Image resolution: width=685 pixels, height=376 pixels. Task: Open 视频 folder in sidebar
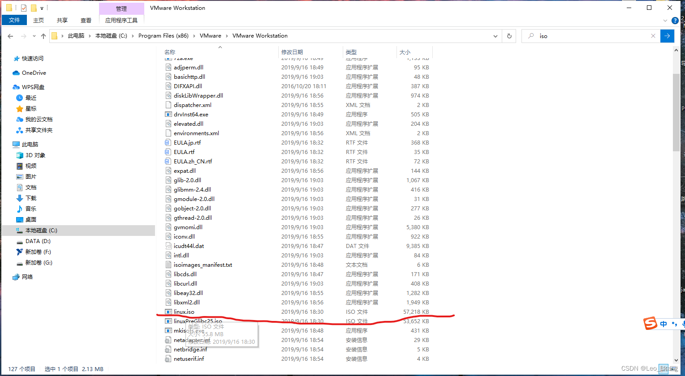click(x=31, y=166)
